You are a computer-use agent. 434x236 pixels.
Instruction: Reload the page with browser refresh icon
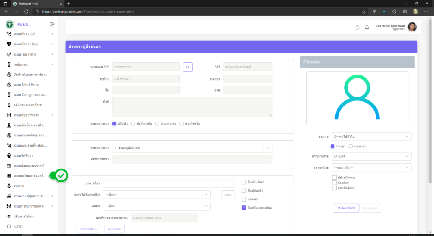click(x=26, y=11)
